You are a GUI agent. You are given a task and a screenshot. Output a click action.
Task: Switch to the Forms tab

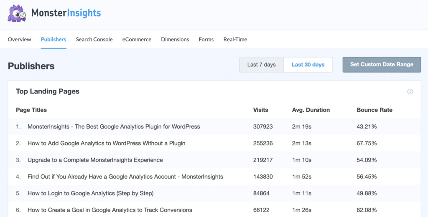[x=206, y=39]
